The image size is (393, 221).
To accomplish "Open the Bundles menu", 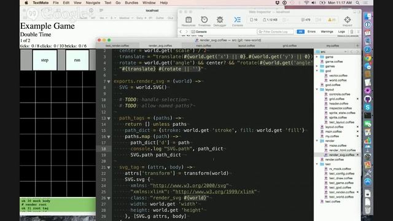I will (x=131, y=2).
